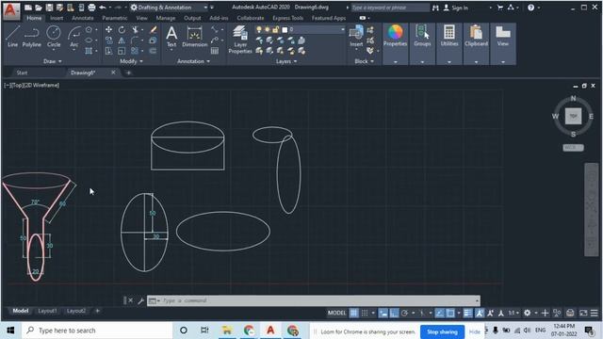Select the Polyline tool
Screen dimensions: 603x339
click(31, 37)
